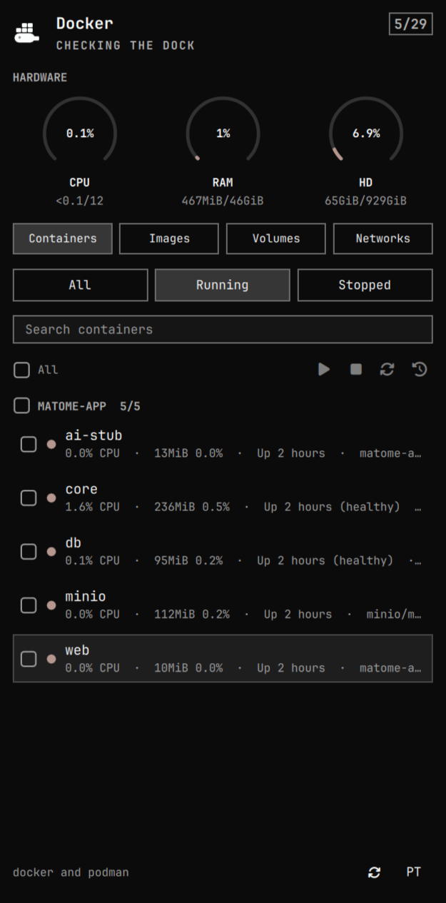Image resolution: width=446 pixels, height=903 pixels.
Task: Open the db container name
Action: coord(74,543)
